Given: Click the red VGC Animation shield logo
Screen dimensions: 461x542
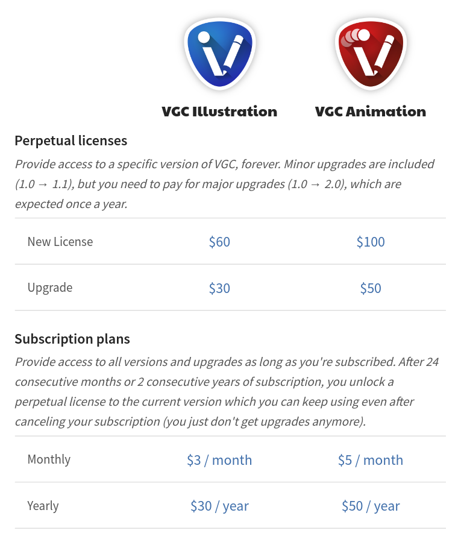Looking at the screenshot, I should pos(371,54).
